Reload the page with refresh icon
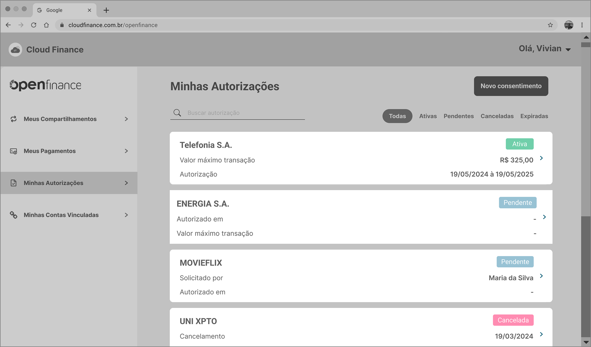 point(34,25)
